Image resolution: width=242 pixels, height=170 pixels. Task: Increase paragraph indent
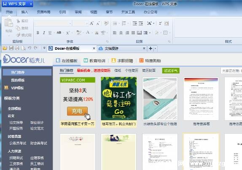coord(141,24)
